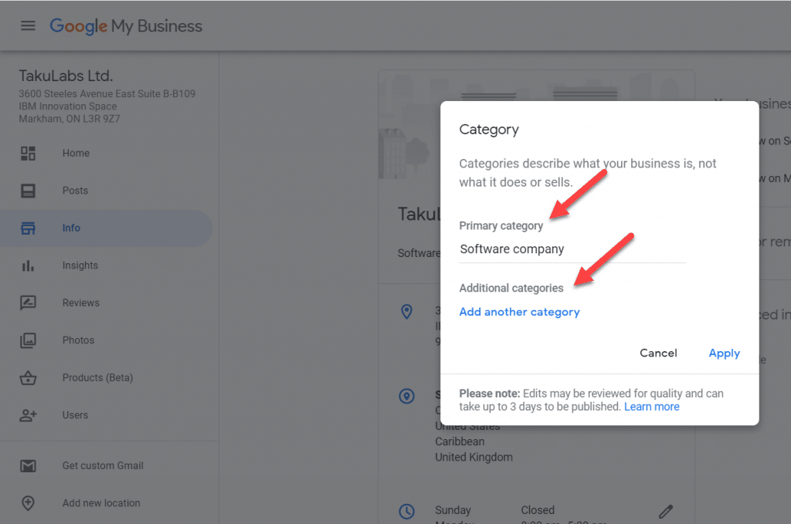
Task: Click the address location pin icon
Action: click(406, 311)
